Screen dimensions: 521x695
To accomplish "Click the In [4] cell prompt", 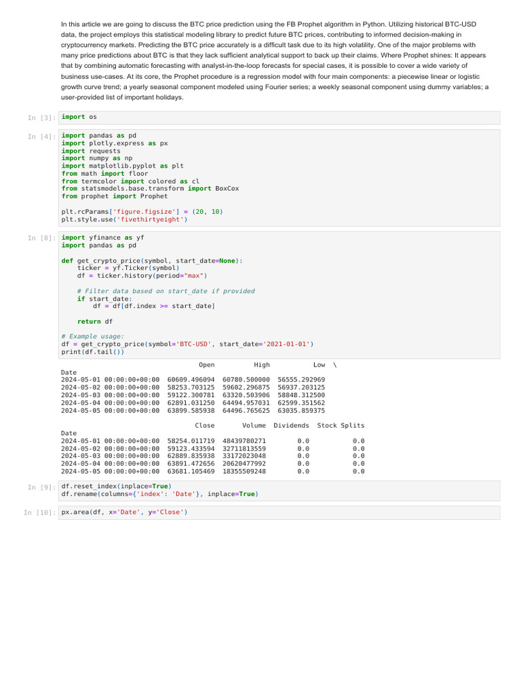I will 41,136.
